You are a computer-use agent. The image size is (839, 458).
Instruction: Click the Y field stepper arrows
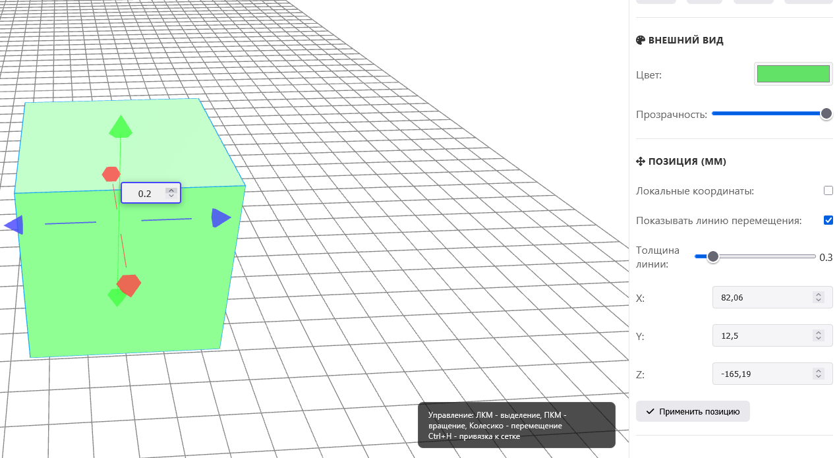(819, 335)
